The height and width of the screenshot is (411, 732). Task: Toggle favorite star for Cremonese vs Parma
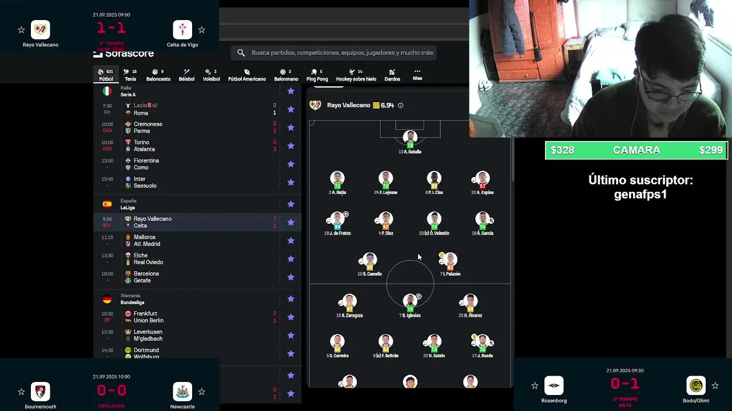(291, 127)
